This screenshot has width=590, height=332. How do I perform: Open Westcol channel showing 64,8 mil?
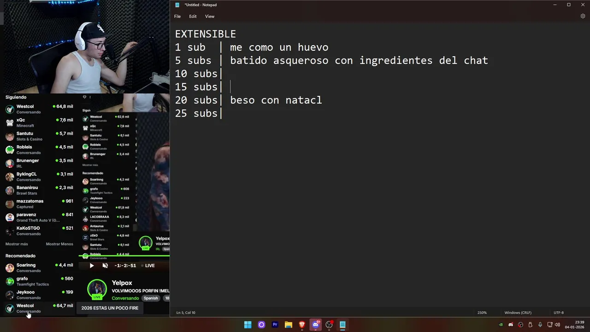pyautogui.click(x=39, y=109)
